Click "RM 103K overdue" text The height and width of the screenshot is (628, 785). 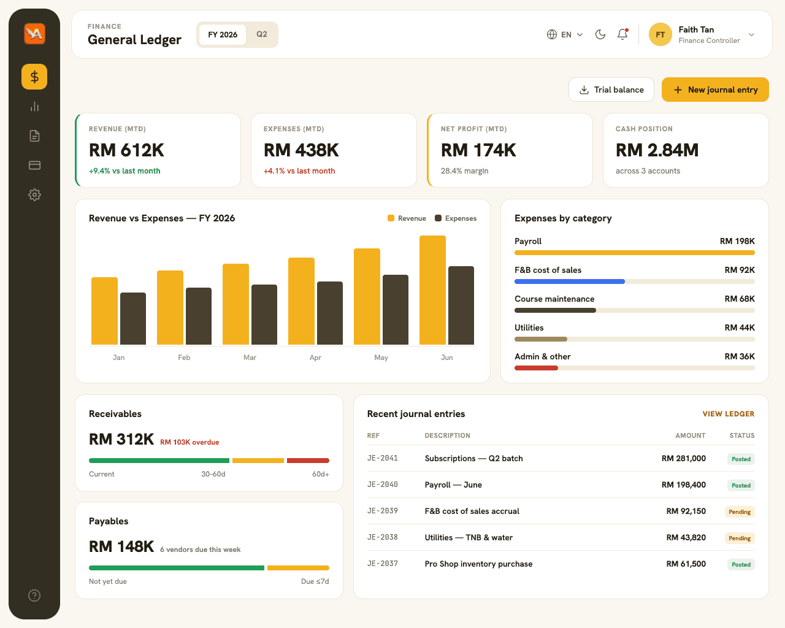[x=190, y=442]
